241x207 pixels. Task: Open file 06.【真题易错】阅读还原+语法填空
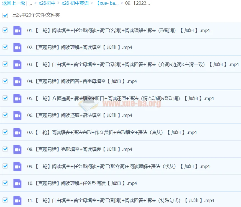(80, 115)
